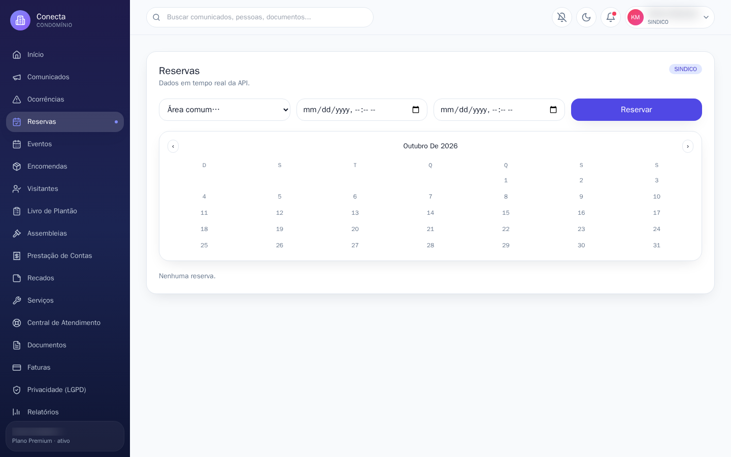Open the start date calendar picker icon
The image size is (731, 457).
point(416,110)
